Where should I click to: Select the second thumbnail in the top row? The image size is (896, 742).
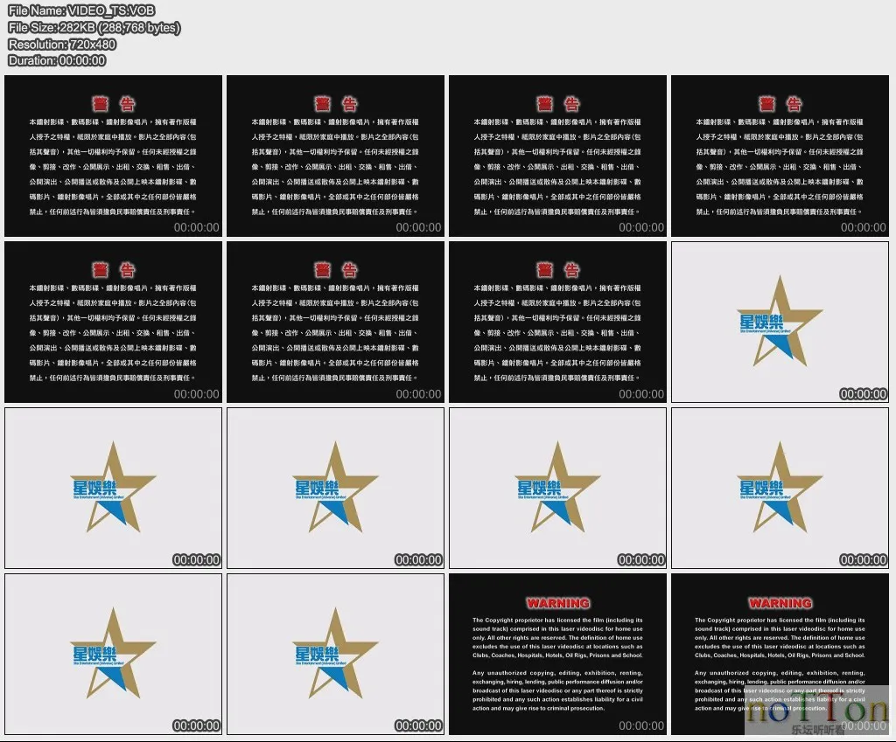coord(335,156)
